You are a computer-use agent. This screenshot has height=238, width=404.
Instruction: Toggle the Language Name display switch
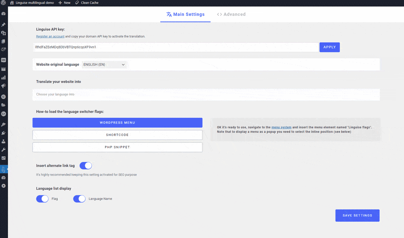79,199
